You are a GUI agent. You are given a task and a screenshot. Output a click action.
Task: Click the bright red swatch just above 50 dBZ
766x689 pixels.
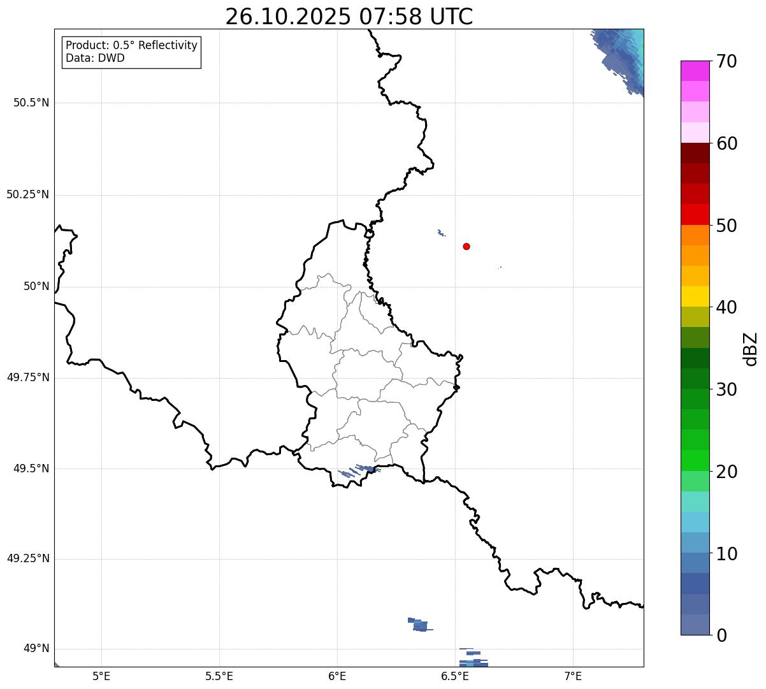695,215
